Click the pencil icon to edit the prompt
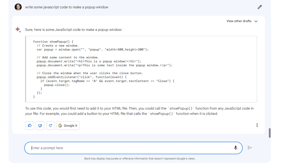The width and height of the screenshot is (282, 166). [260, 7]
